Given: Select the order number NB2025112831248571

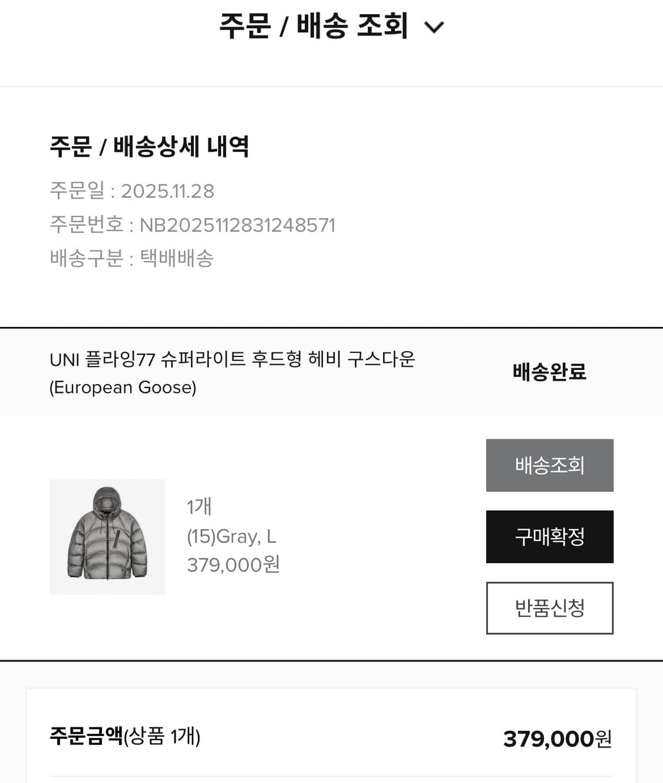Looking at the screenshot, I should point(238,224).
